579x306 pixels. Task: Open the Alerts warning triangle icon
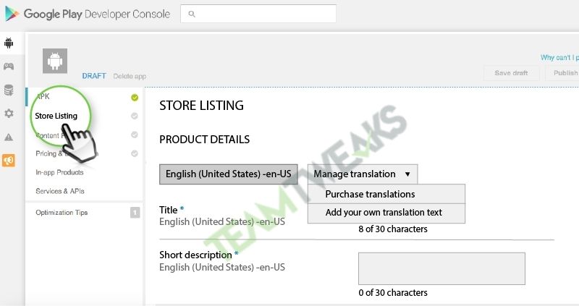coord(9,137)
